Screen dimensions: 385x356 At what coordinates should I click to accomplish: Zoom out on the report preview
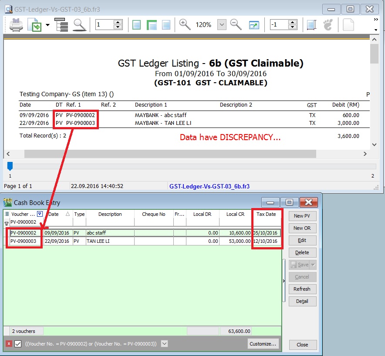point(236,25)
